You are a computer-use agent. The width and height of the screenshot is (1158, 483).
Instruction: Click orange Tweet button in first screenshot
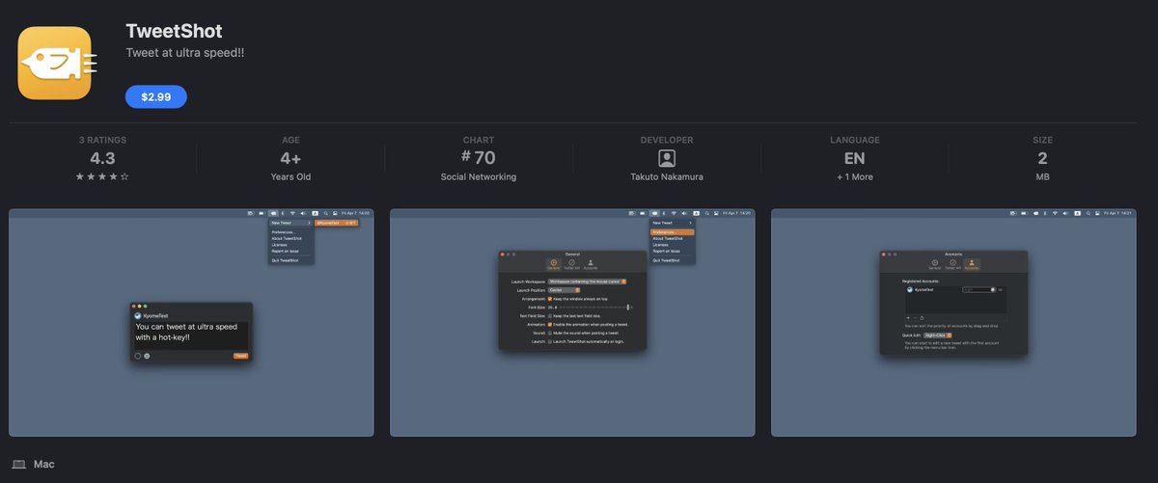click(240, 356)
